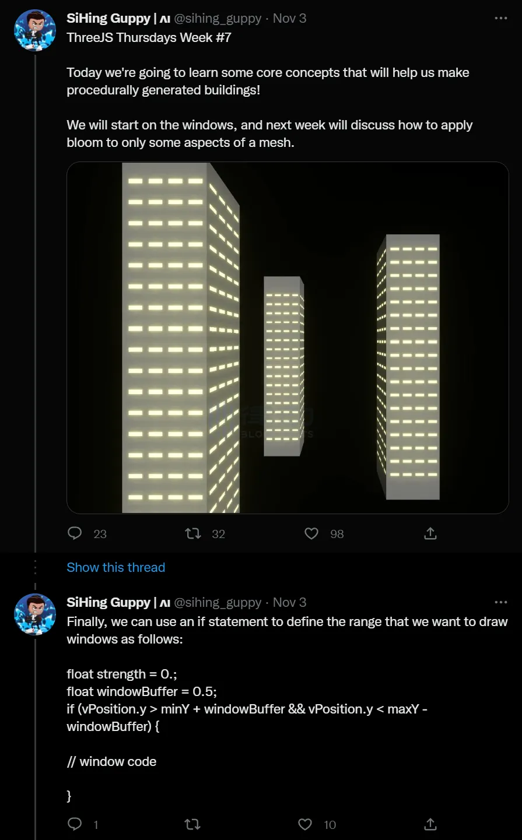Open the procedural buildings image
This screenshot has height=840, width=522.
(288, 338)
